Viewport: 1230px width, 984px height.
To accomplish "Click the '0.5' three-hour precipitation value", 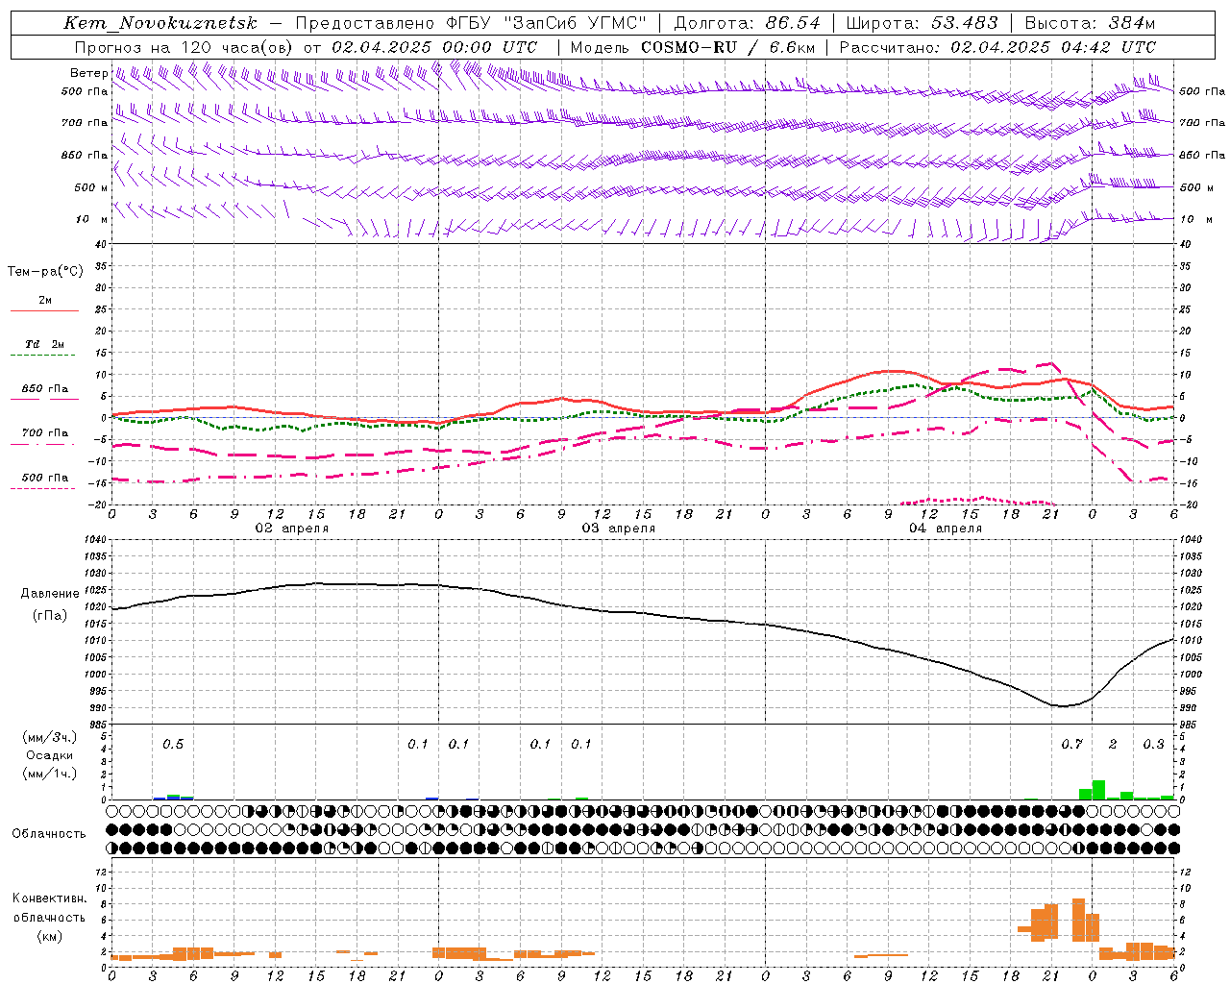I will 173,745.
